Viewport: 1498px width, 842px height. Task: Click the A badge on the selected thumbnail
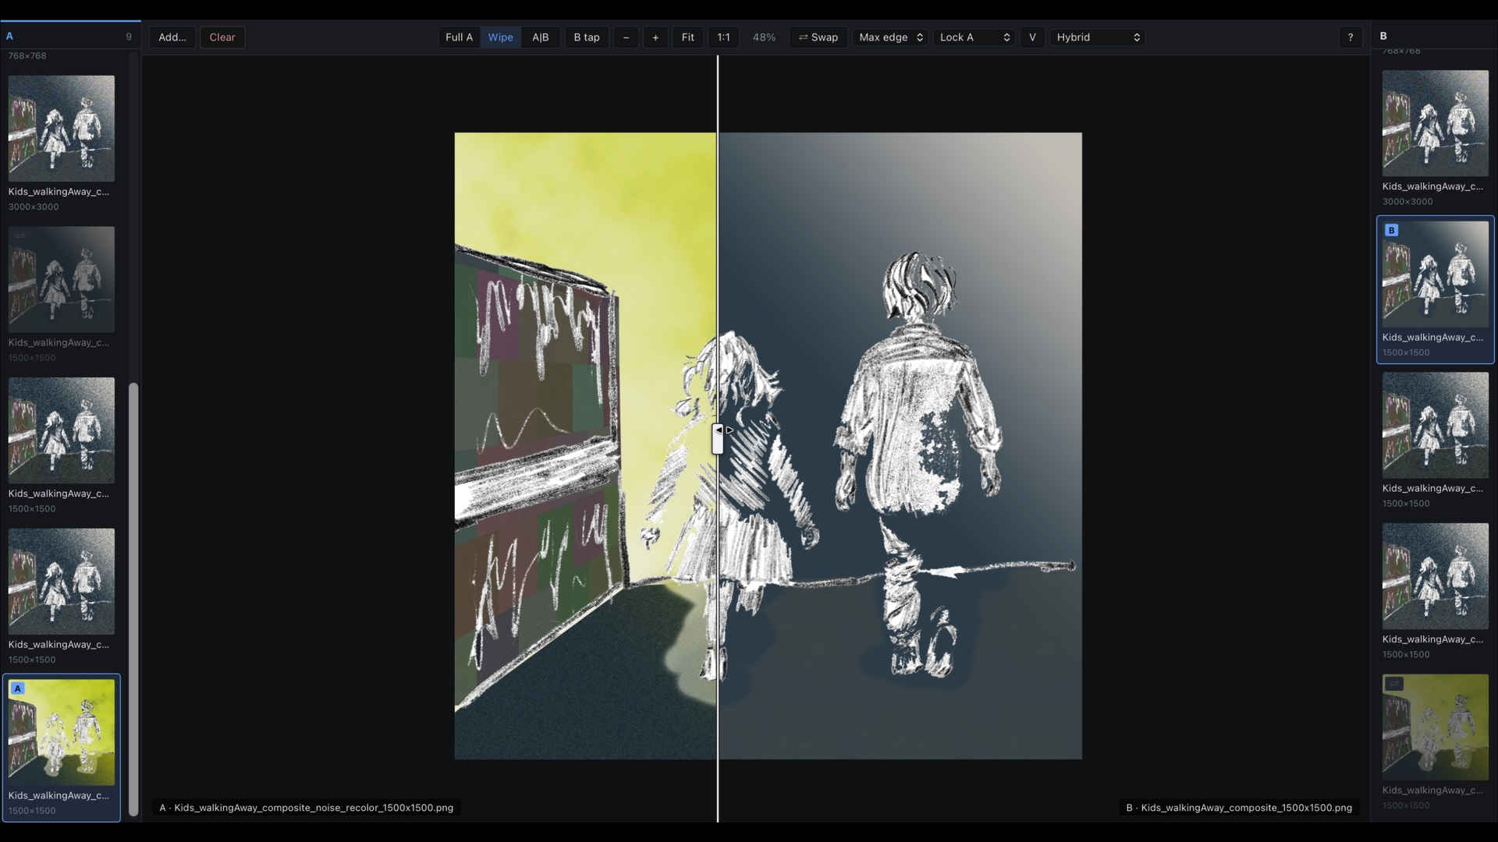click(x=18, y=688)
